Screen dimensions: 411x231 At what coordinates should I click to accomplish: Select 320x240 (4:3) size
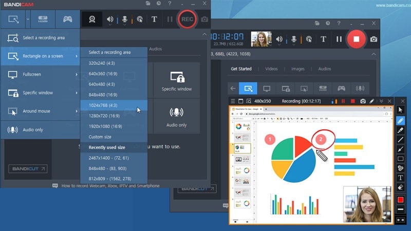click(114, 63)
